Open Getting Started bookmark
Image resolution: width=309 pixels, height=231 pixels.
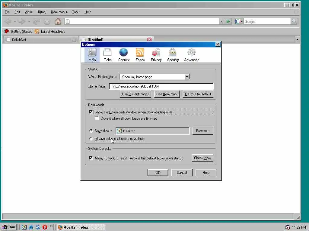(18, 31)
